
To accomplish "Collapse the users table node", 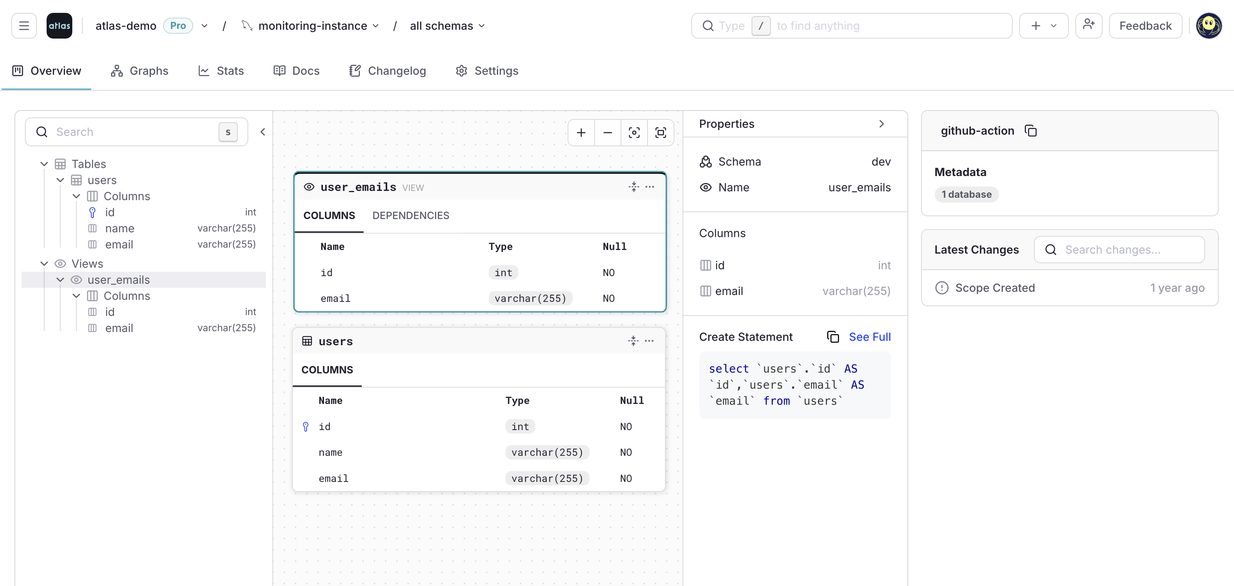I will pos(60,180).
